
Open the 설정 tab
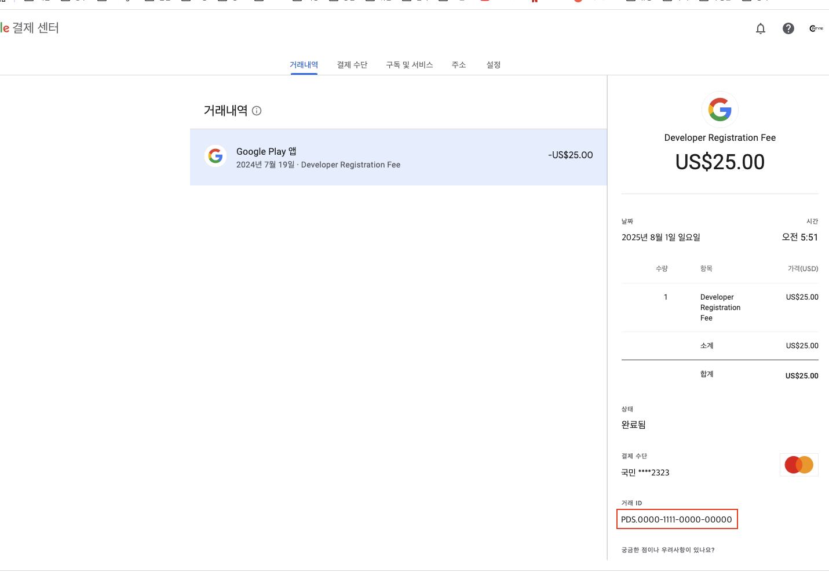494,65
